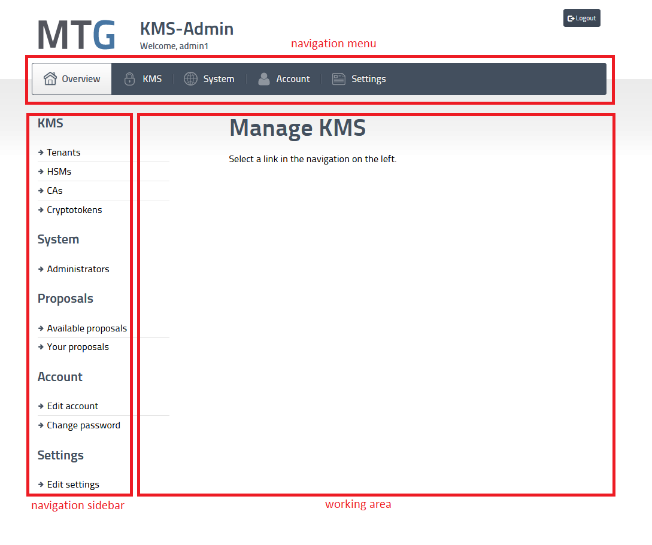Screen dimensions: 652x545
Task: Open the Change password link
Action: 83,425
